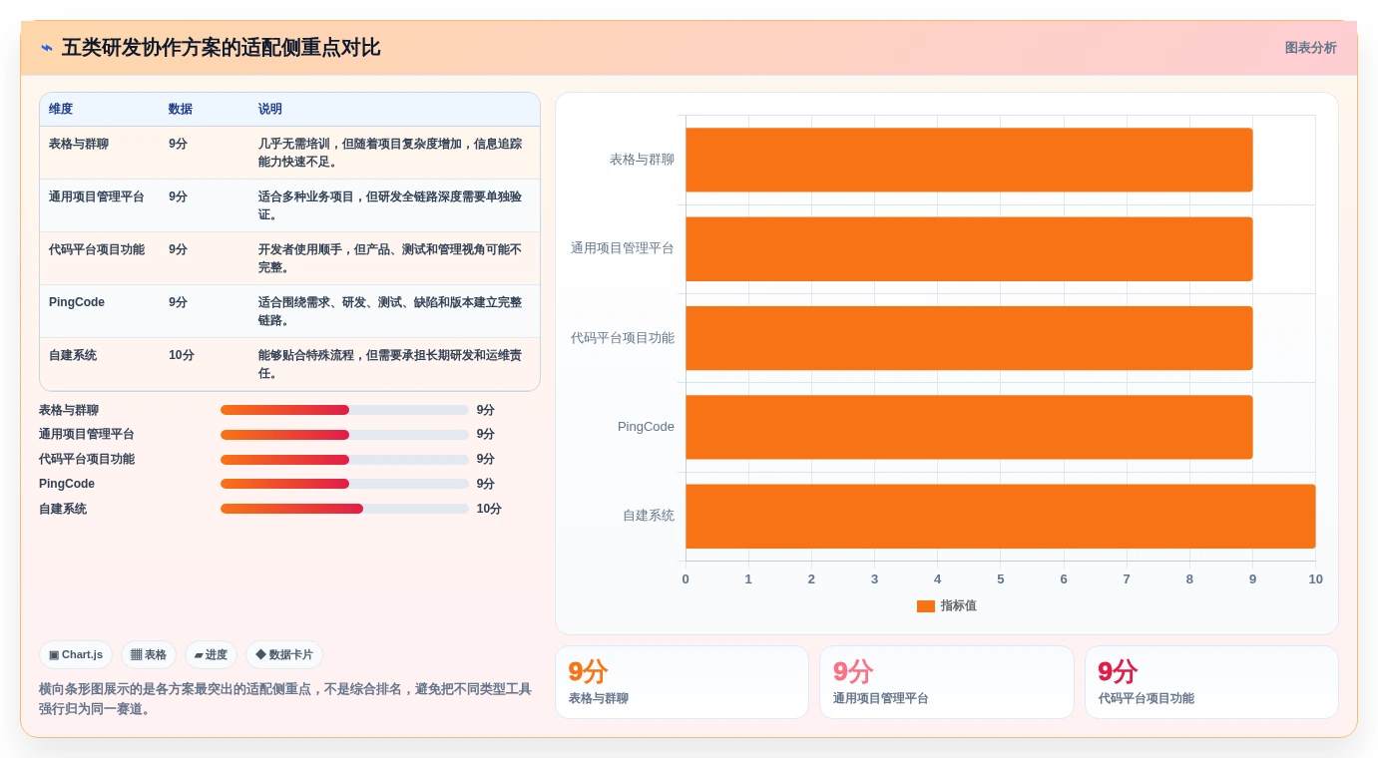The height and width of the screenshot is (758, 1378).
Task: Click the description starting 几乎无需培训
Action: tap(390, 153)
